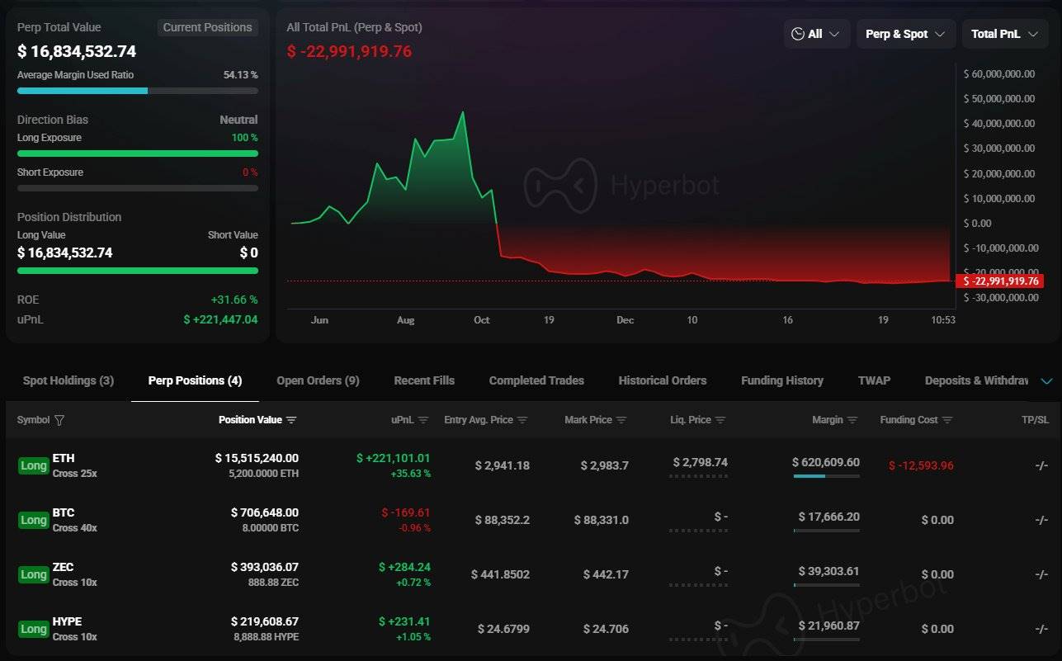Click the uPnL column sort icon
Screen dimensions: 1062x661
[423, 420]
